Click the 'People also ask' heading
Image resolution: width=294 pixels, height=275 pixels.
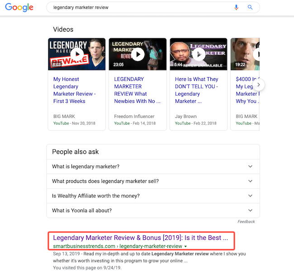point(76,152)
